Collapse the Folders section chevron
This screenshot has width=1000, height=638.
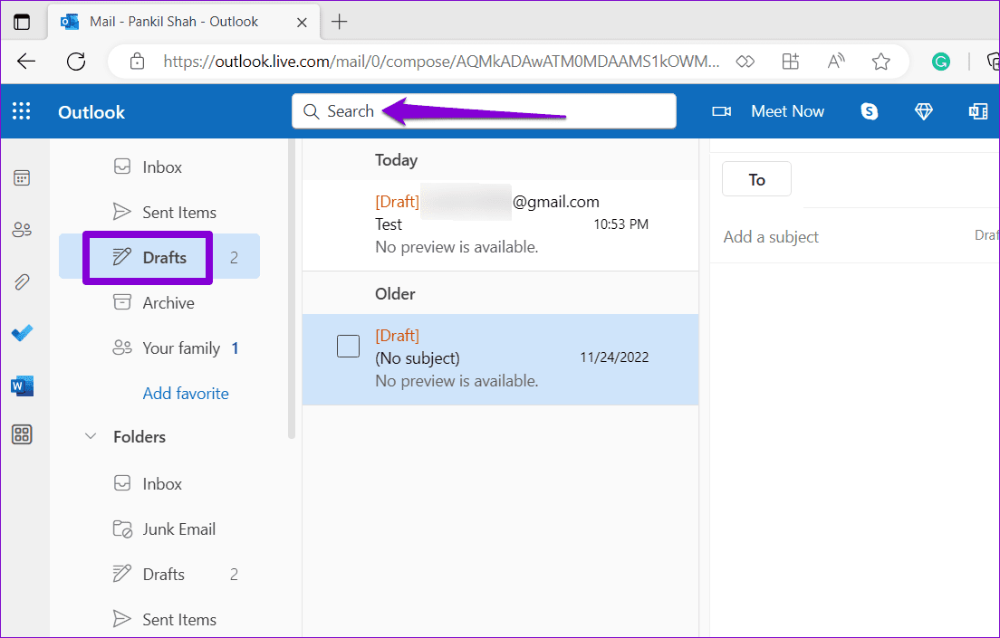click(91, 436)
